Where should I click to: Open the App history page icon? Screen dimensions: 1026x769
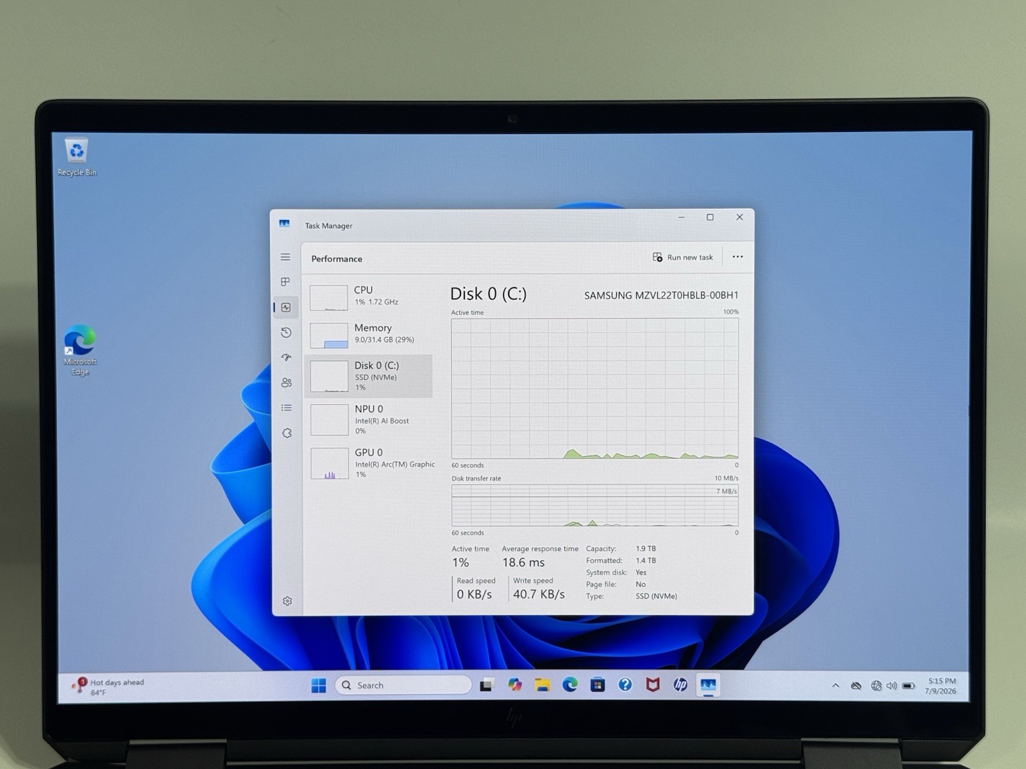[286, 333]
